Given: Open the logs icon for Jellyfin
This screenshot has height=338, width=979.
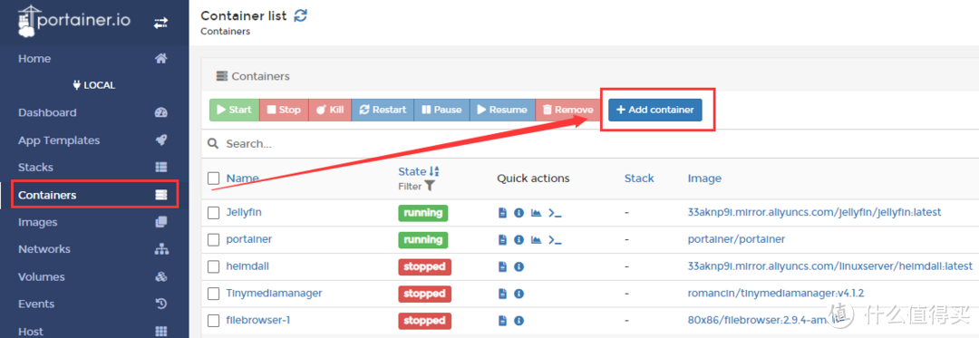Looking at the screenshot, I should tap(502, 213).
